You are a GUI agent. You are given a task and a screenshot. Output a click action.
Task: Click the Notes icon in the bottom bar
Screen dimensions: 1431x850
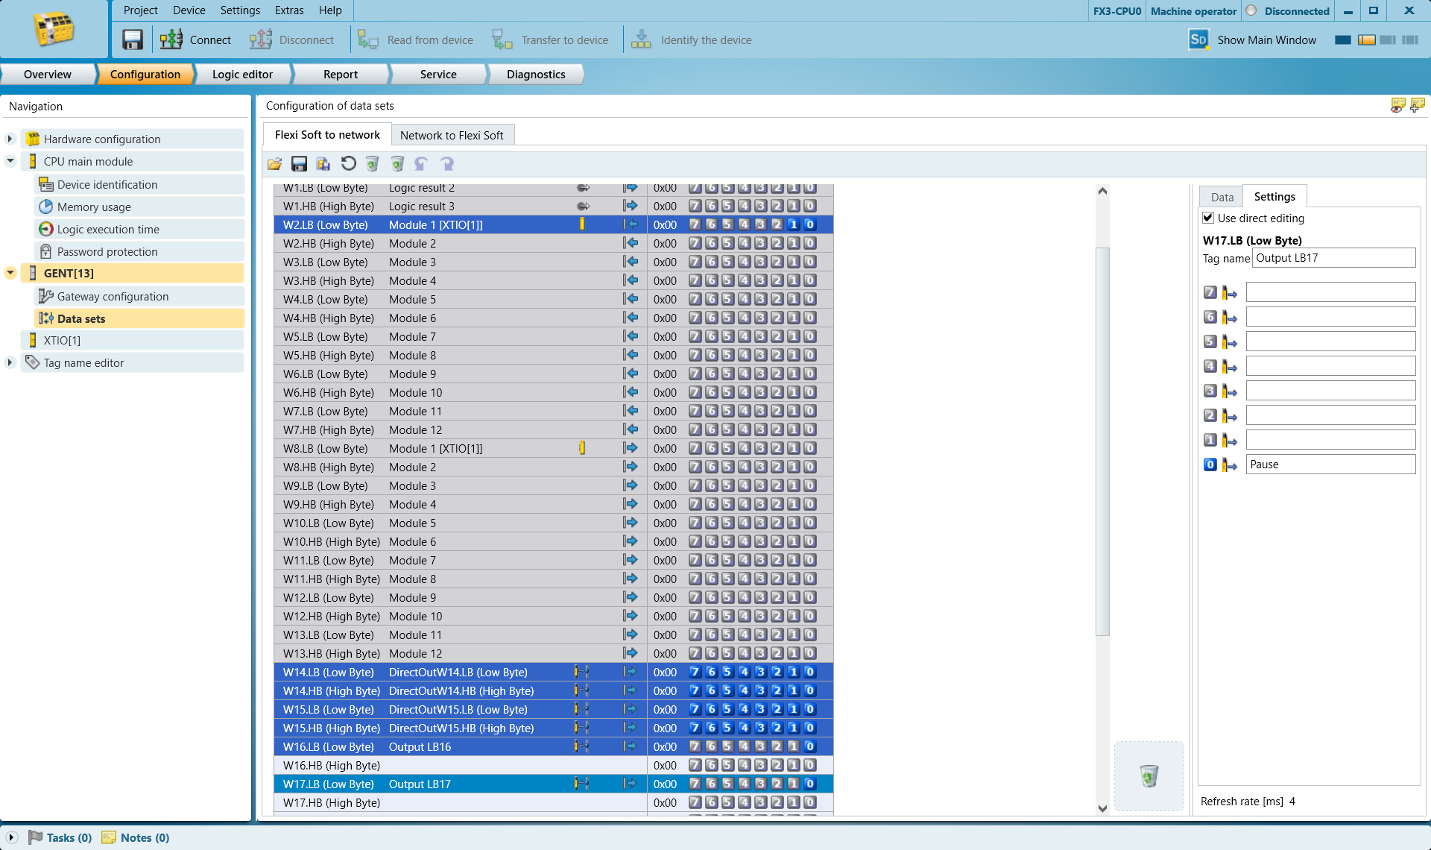coord(109,837)
